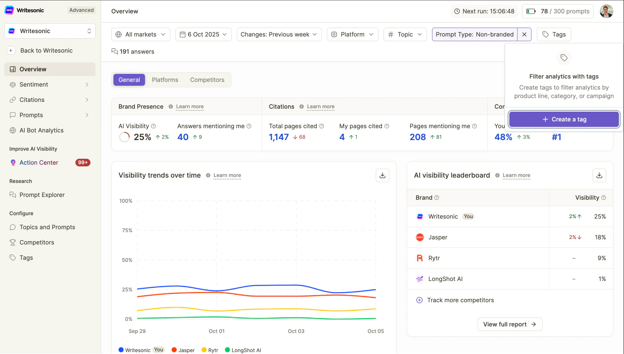Switch to the Competitors tab

tap(207, 79)
